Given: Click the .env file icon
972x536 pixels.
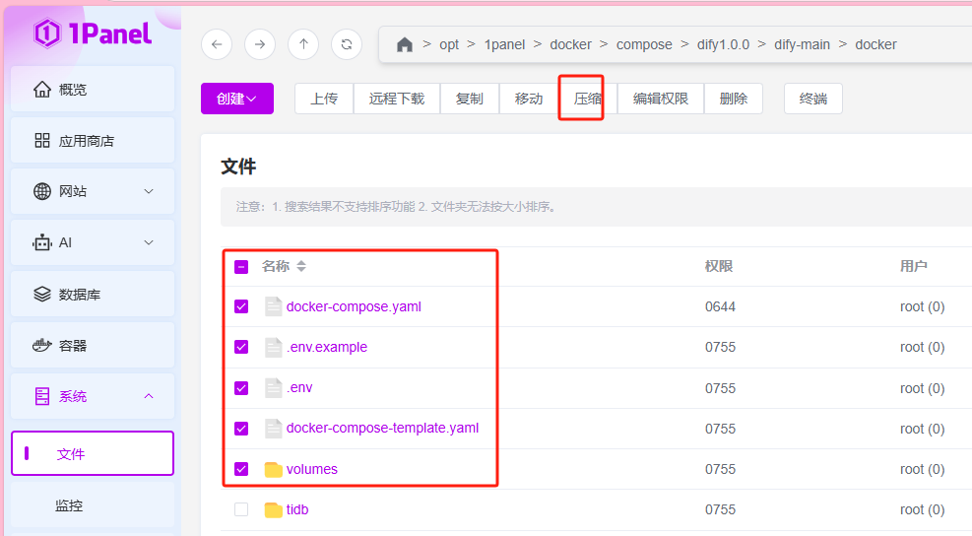Looking at the screenshot, I should tap(274, 388).
